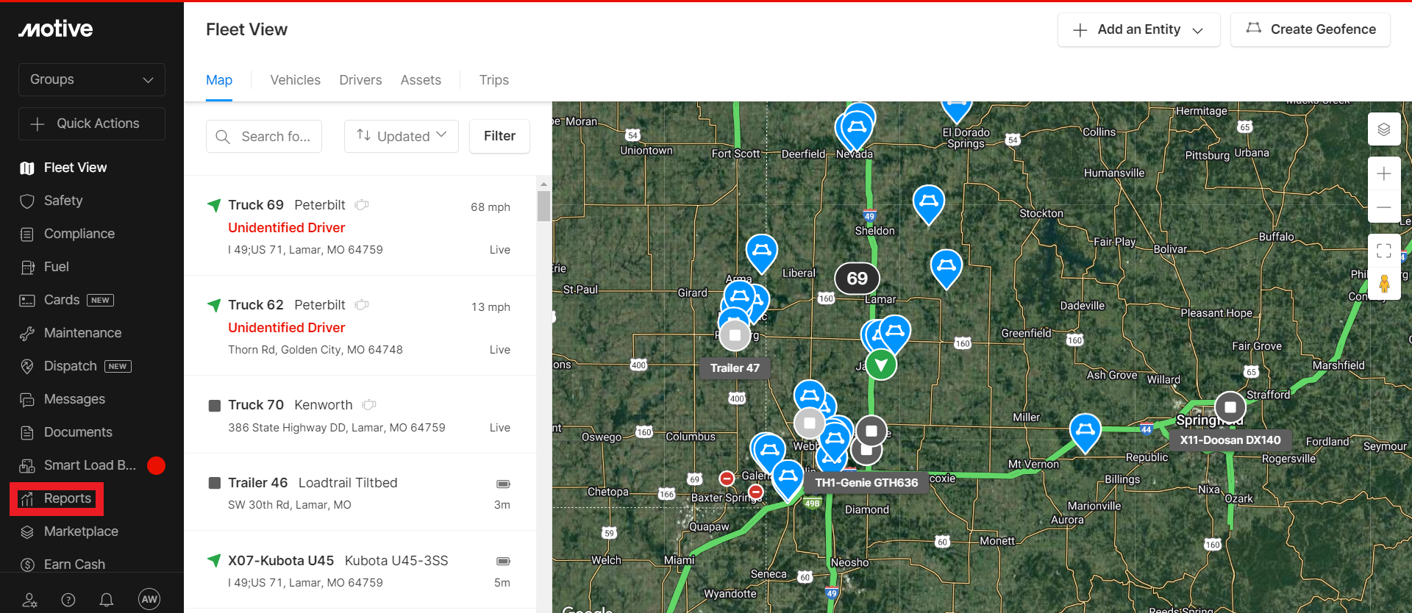Viewport: 1412px width, 613px height.
Task: Click the Street View pegman
Action: (x=1384, y=284)
